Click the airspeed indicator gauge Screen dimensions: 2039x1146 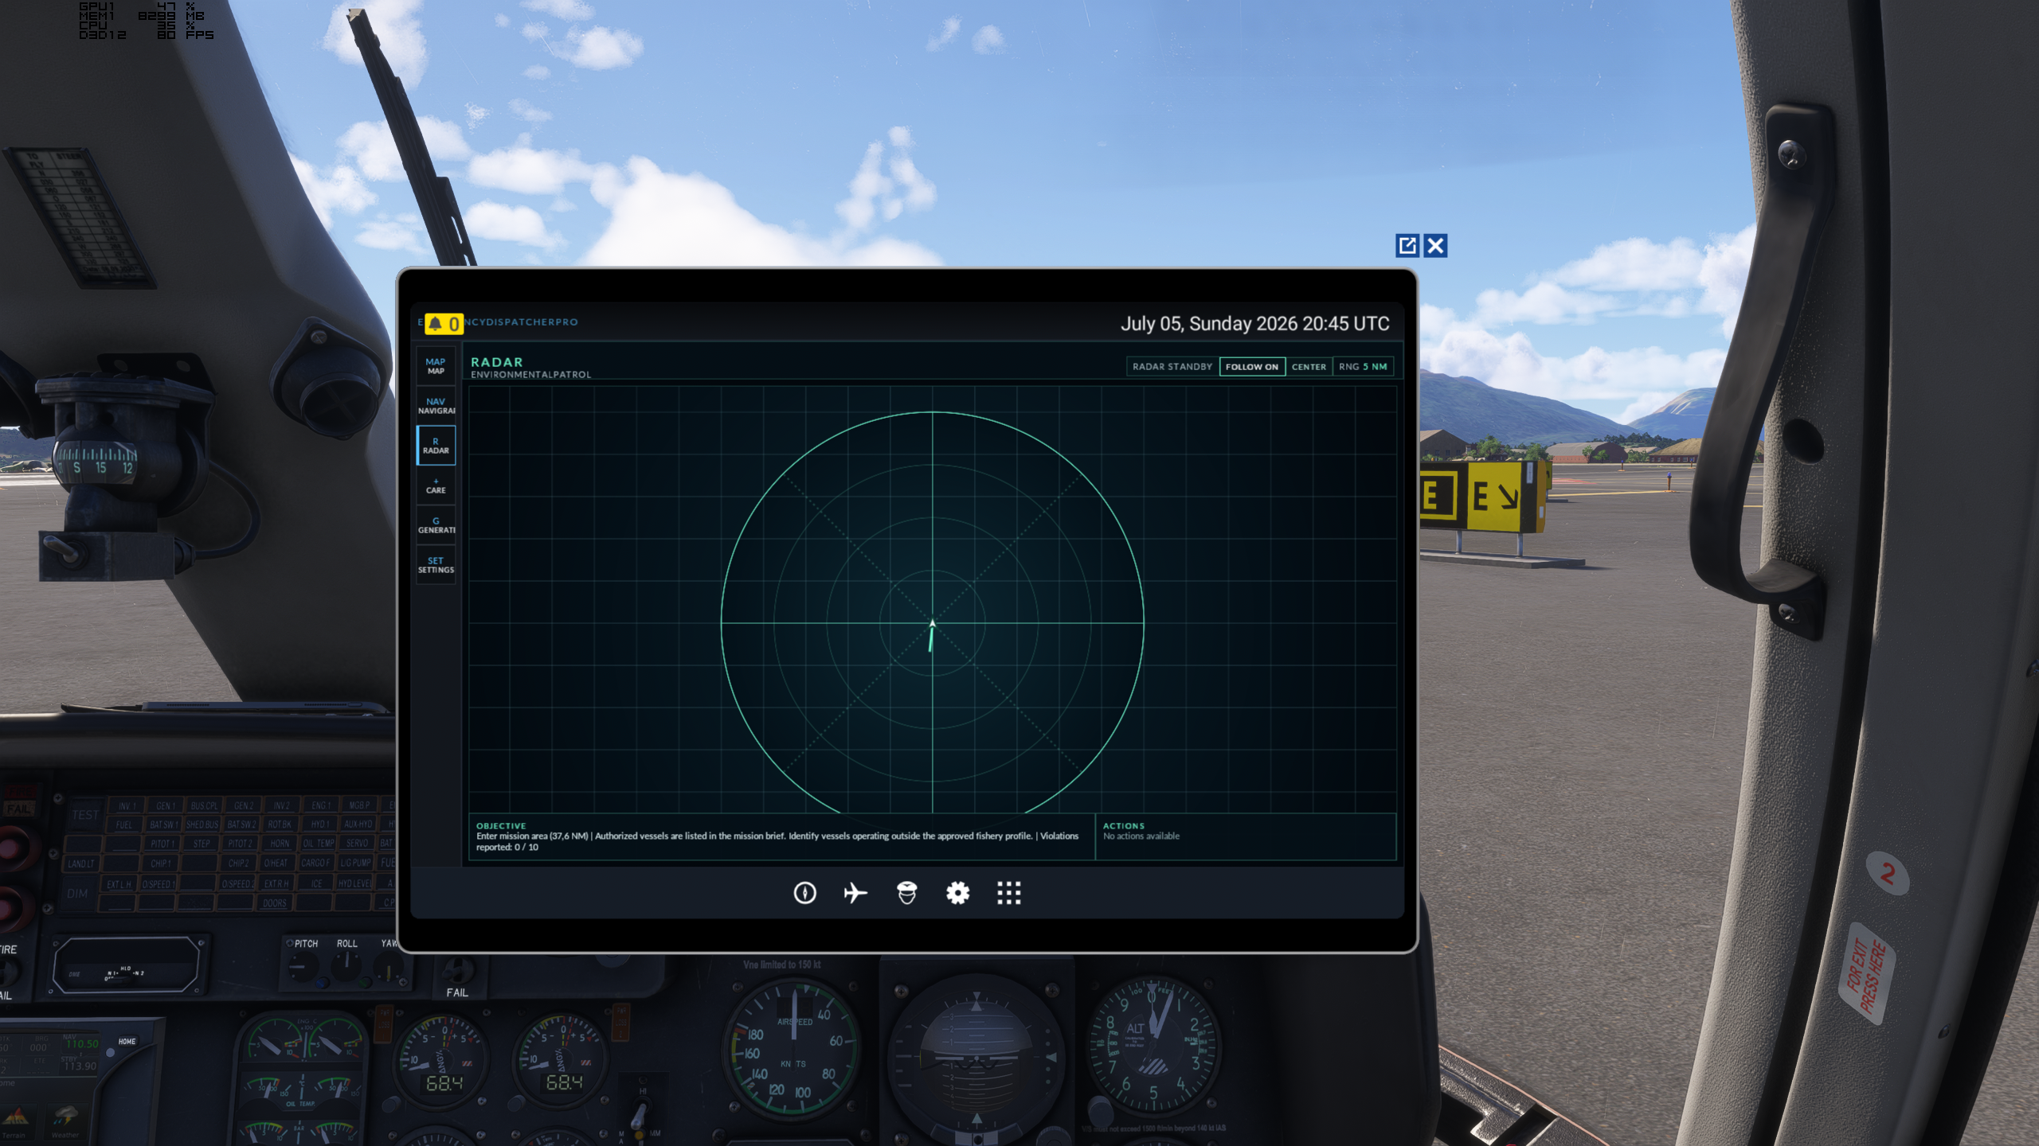(793, 1050)
